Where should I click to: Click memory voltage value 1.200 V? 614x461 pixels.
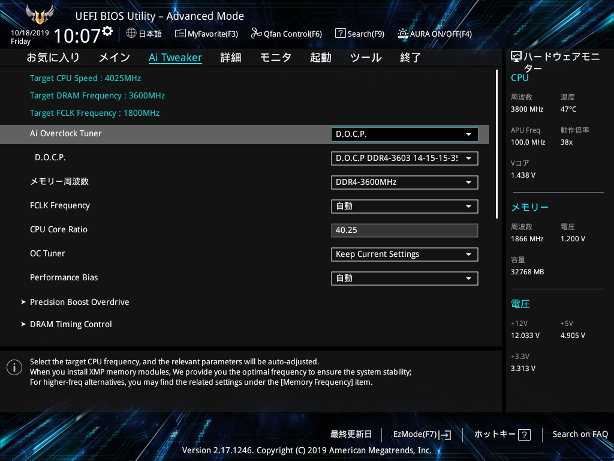[x=573, y=239]
